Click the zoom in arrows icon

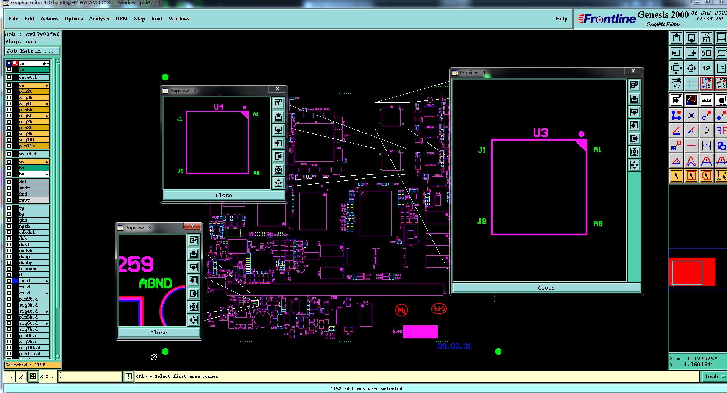[676, 68]
